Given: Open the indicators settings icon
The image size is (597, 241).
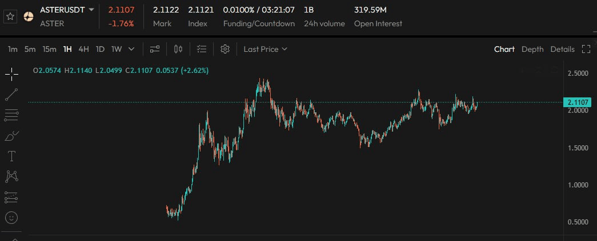Looking at the screenshot, I should click(154, 49).
